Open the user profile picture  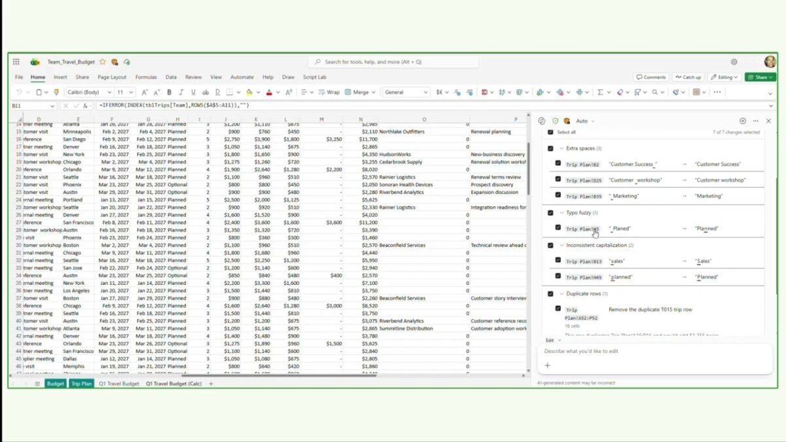[x=770, y=62]
